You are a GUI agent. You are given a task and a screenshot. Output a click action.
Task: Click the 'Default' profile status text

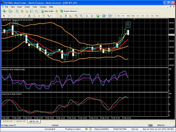(55, 125)
